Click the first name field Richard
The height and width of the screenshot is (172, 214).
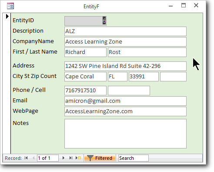[x=85, y=52]
